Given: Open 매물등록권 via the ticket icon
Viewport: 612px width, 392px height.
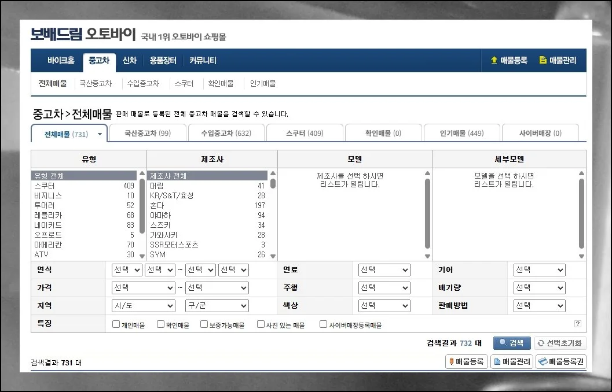Looking at the screenshot, I should 543,361.
